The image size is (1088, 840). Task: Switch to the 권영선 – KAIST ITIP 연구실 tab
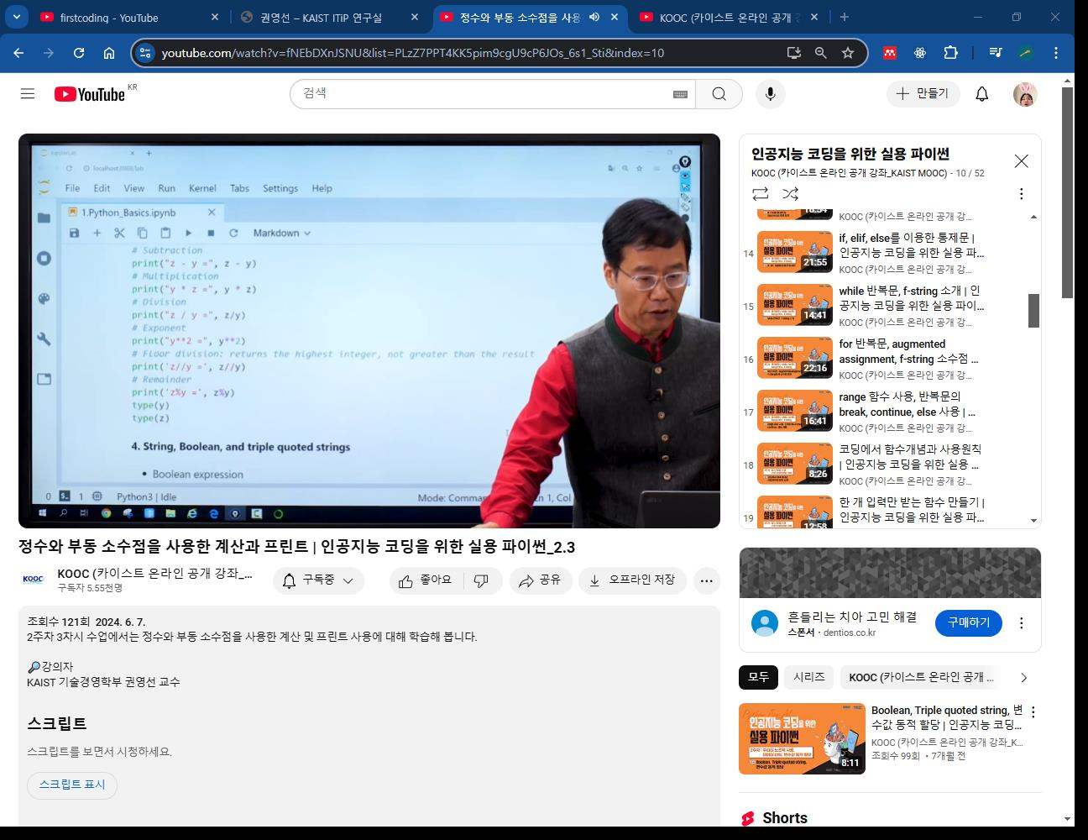329,17
